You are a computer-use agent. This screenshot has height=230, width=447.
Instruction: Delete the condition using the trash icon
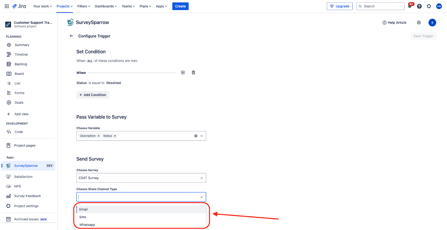pos(193,73)
